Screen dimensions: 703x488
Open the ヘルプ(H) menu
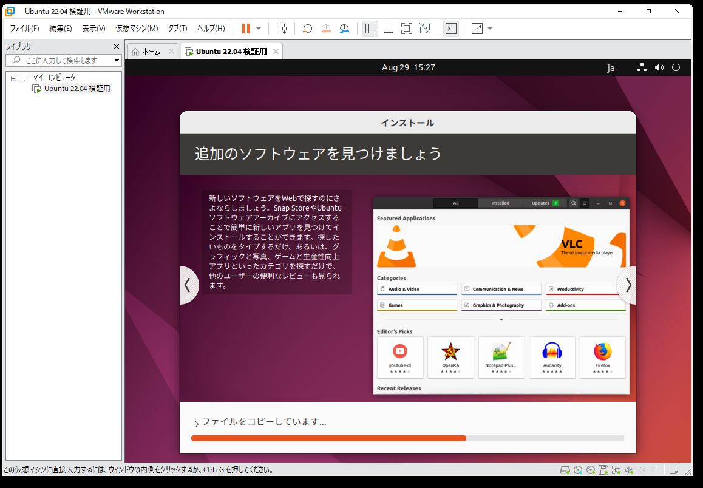coord(211,29)
